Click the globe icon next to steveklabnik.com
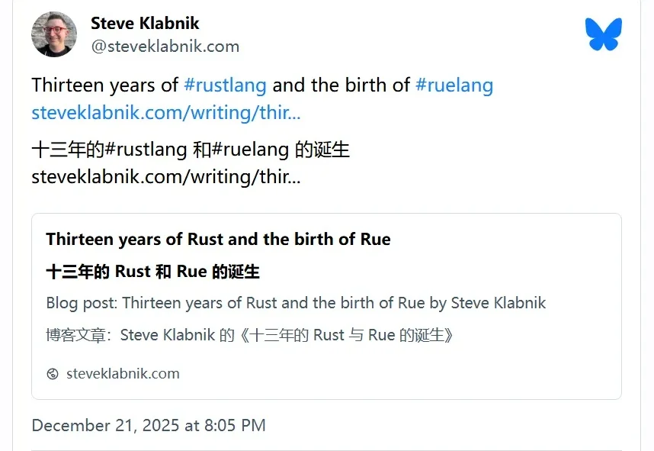 point(52,374)
